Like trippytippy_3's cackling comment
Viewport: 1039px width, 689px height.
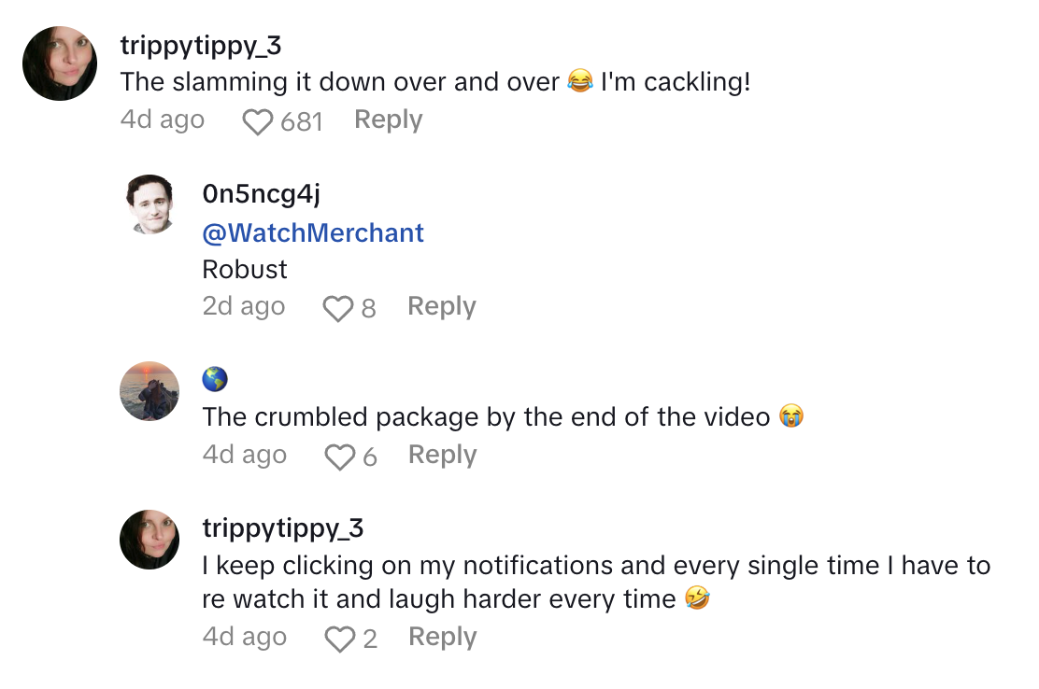click(257, 121)
